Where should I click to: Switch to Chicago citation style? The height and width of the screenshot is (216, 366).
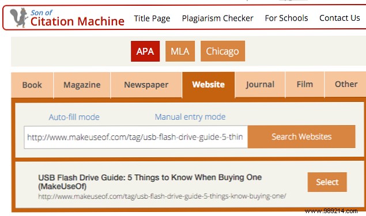[222, 51]
